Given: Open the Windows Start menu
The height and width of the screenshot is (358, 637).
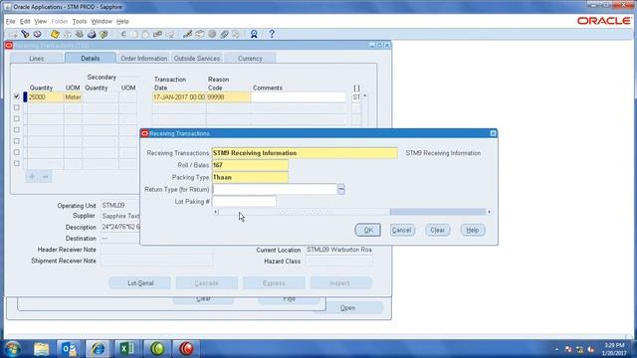Looking at the screenshot, I should (x=12, y=349).
